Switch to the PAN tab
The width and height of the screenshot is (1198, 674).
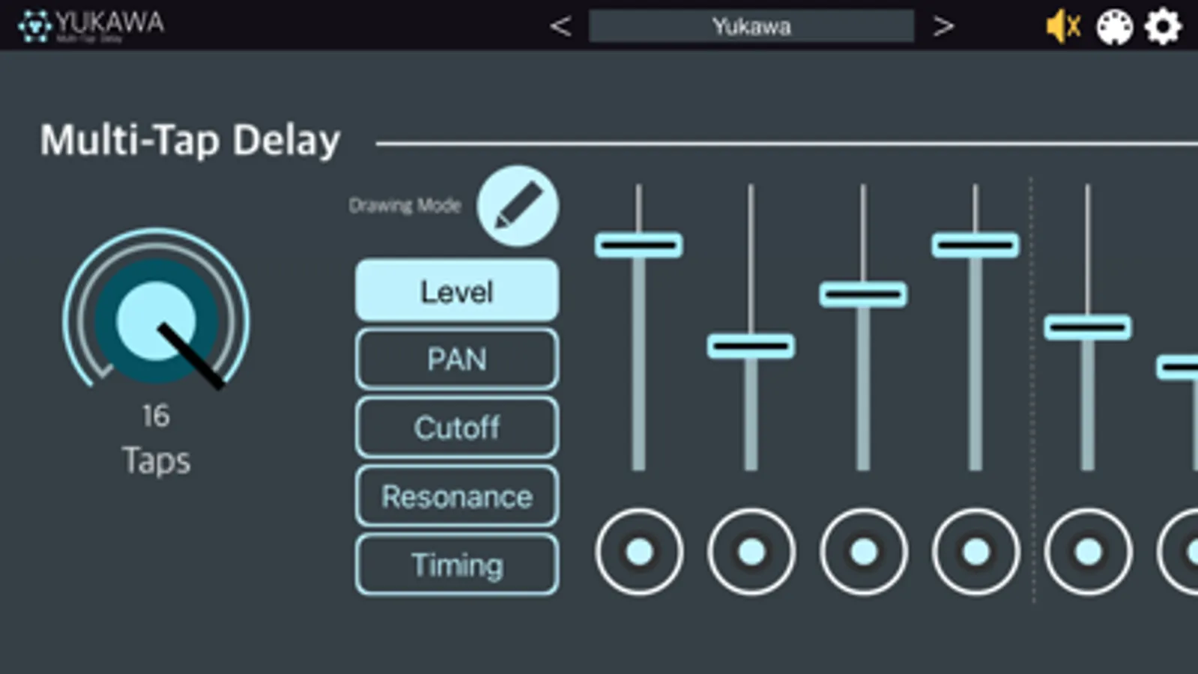[457, 359]
